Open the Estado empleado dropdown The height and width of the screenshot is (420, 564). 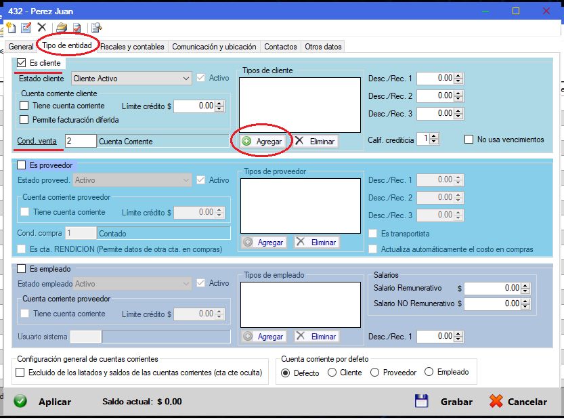coord(131,284)
